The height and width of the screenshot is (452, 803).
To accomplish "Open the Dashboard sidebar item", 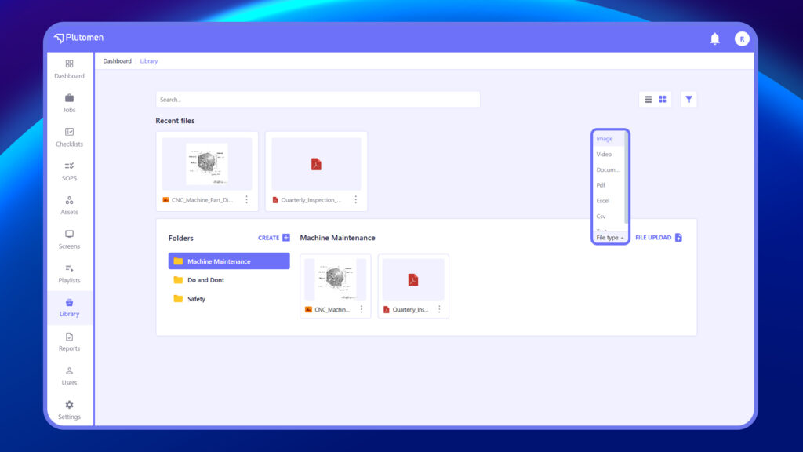I will [x=69, y=69].
